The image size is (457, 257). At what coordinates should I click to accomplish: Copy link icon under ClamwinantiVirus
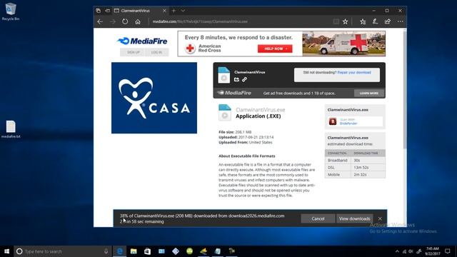(x=244, y=79)
